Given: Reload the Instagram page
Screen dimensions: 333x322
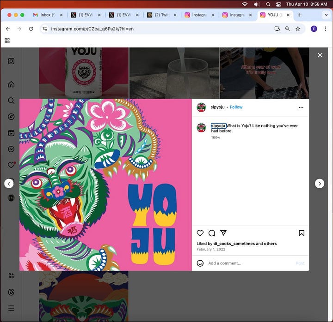Looking at the screenshot, I should [x=31, y=29].
